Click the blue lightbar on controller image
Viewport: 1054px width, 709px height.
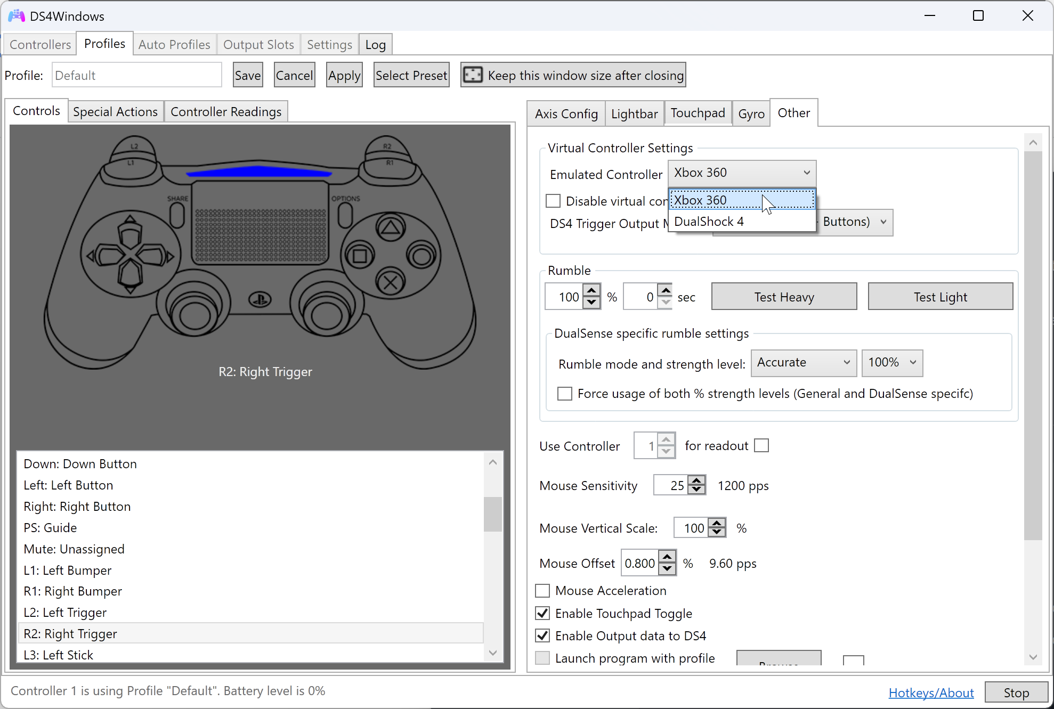tap(259, 172)
